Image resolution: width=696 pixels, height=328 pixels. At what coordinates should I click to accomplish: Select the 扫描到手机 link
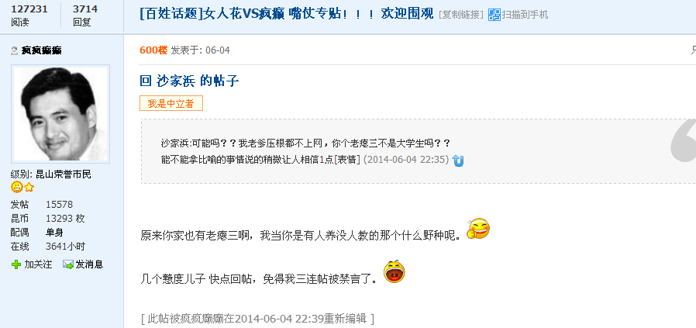click(525, 15)
